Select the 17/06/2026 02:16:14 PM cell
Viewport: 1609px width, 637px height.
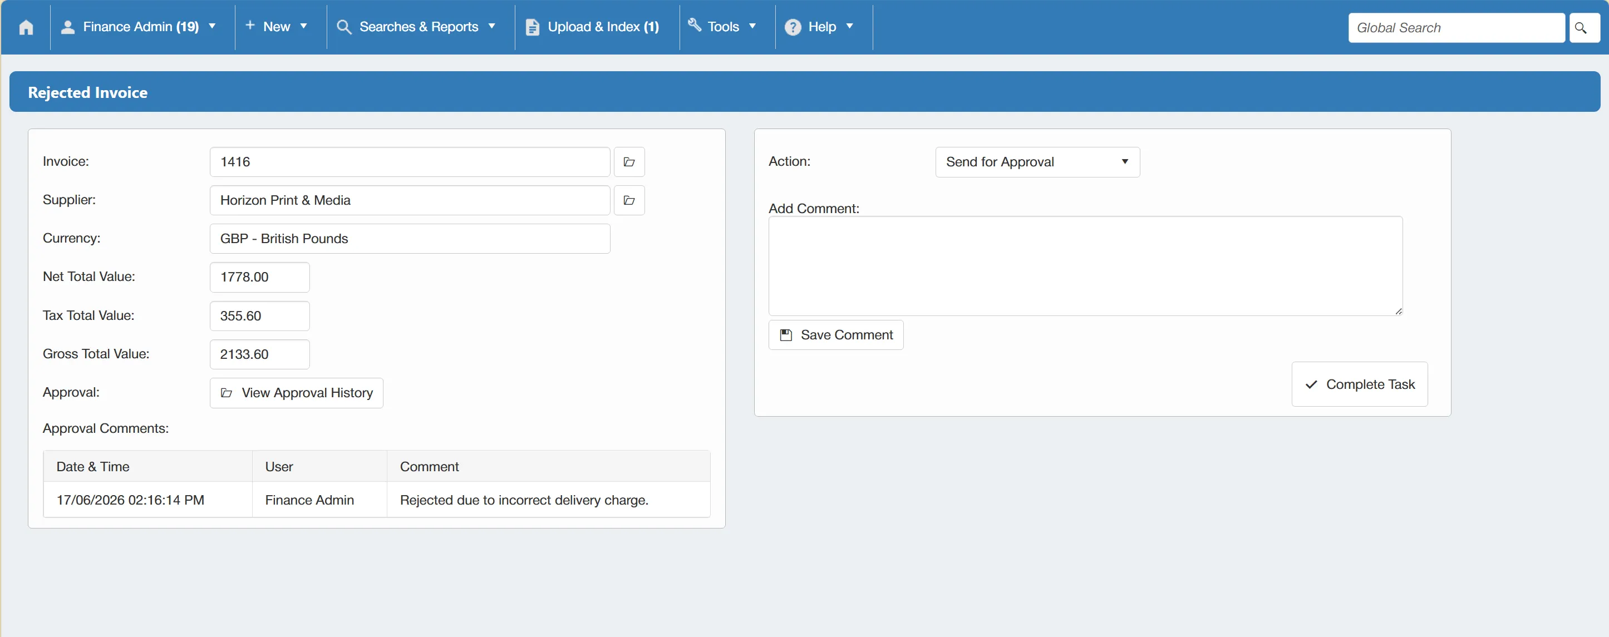point(147,500)
